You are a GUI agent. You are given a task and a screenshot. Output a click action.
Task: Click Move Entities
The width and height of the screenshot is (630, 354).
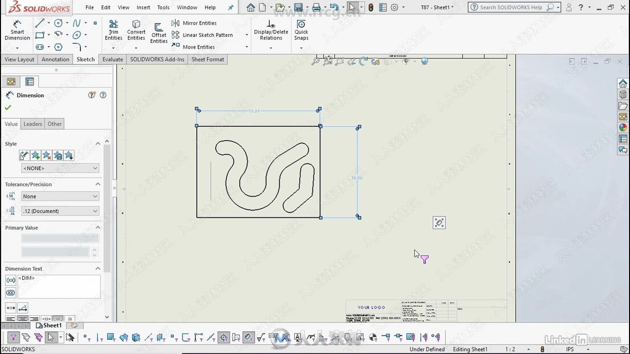193,47
